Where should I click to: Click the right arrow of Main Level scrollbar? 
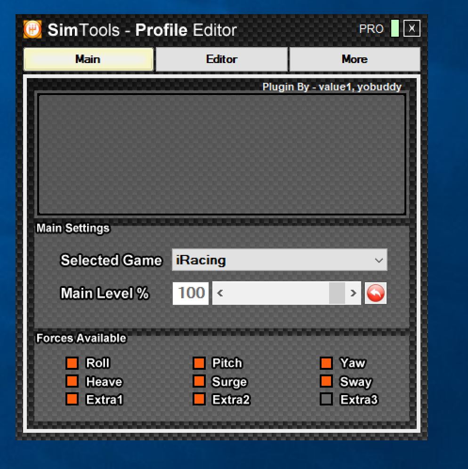[353, 293]
